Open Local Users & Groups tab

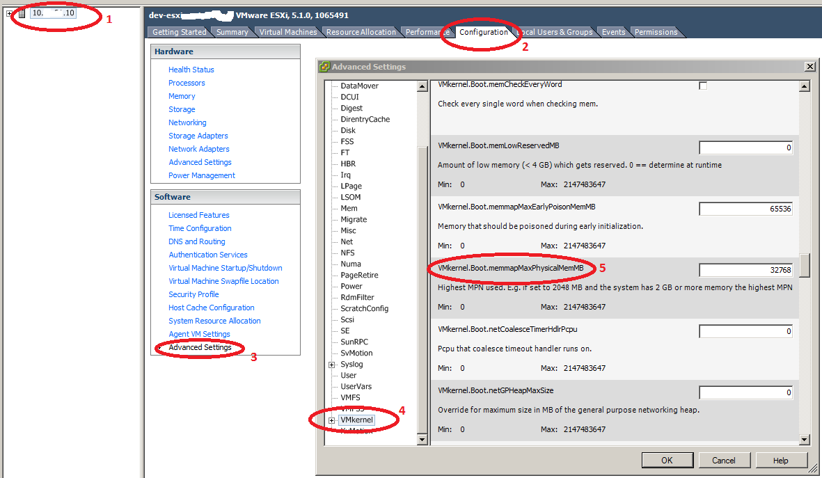coord(557,32)
